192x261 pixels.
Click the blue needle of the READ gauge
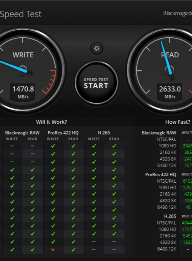(x=166, y=58)
